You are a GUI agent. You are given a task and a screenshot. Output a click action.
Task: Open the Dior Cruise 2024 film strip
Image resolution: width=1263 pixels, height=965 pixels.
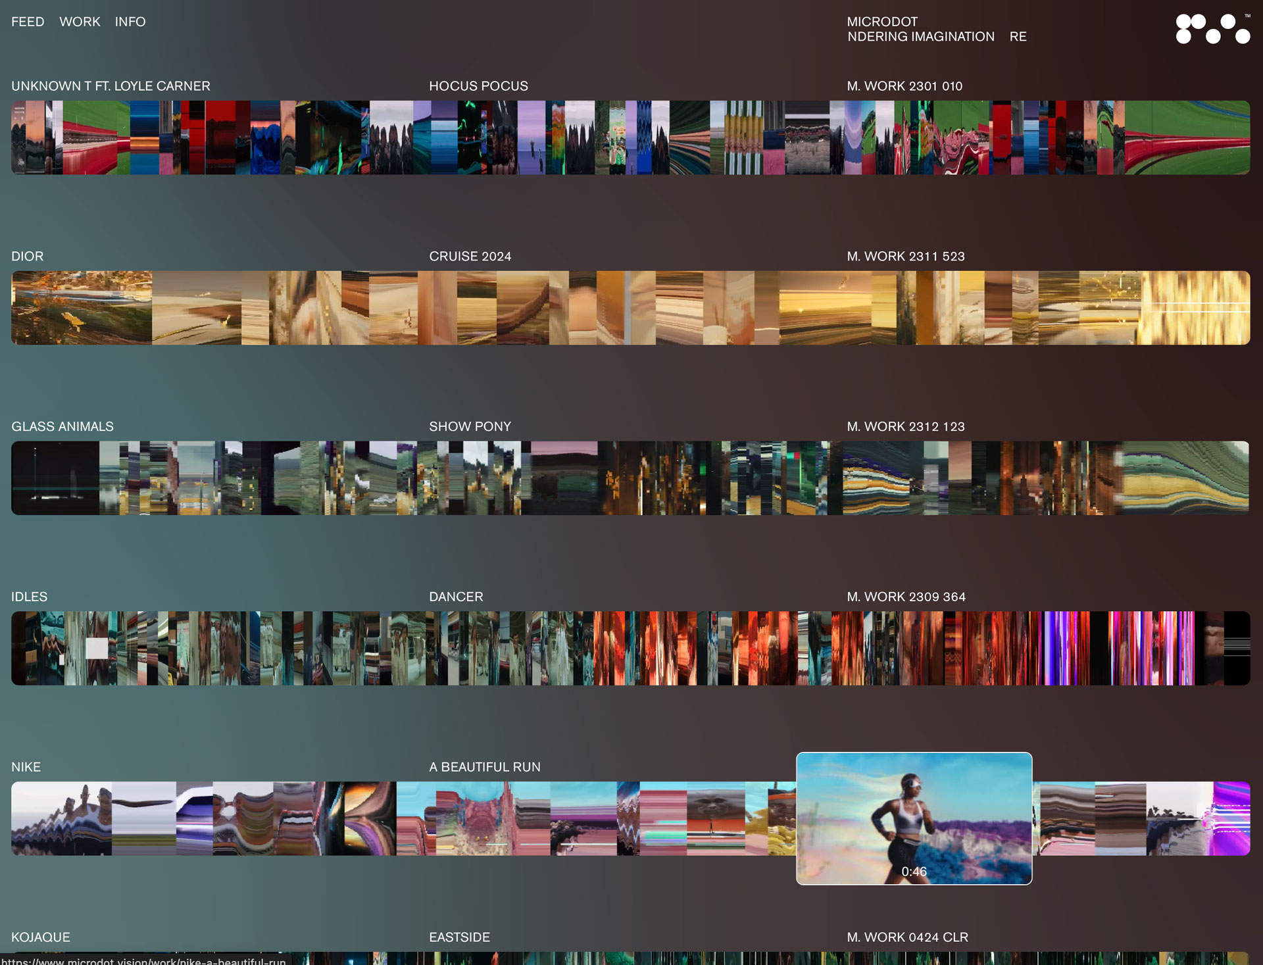coord(630,308)
